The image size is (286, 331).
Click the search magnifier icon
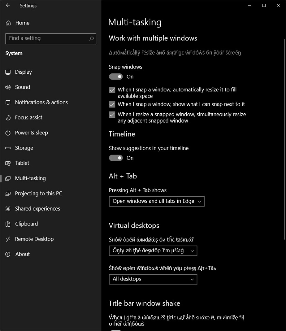tap(91, 39)
